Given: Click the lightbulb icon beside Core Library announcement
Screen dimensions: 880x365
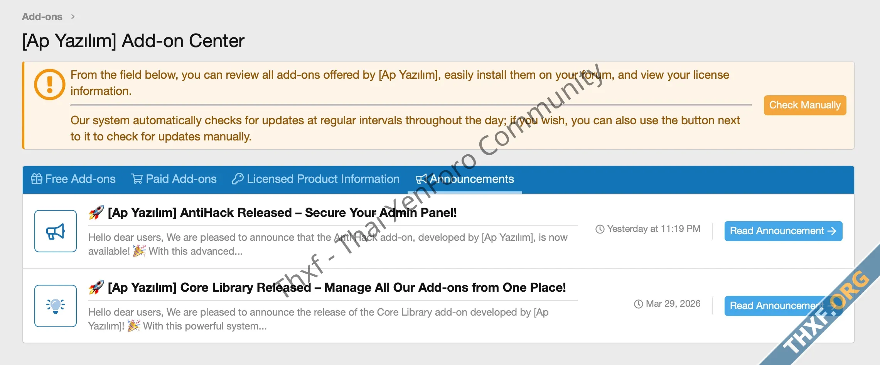Looking at the screenshot, I should coord(56,306).
